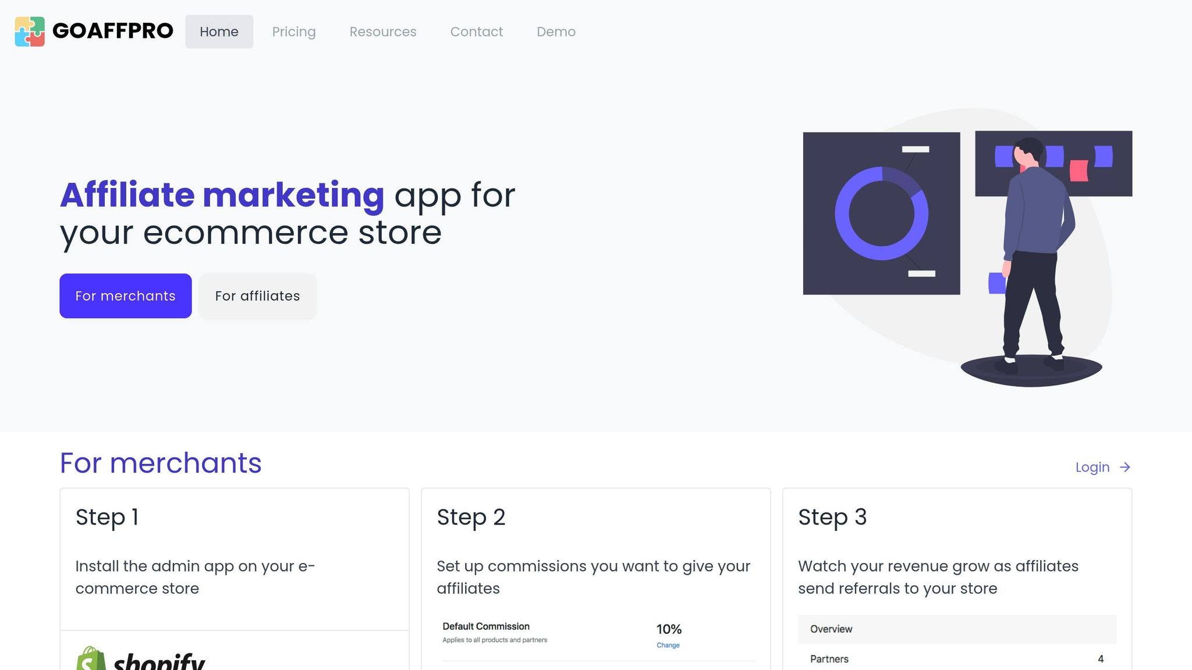Click the Login link

(x=1092, y=467)
